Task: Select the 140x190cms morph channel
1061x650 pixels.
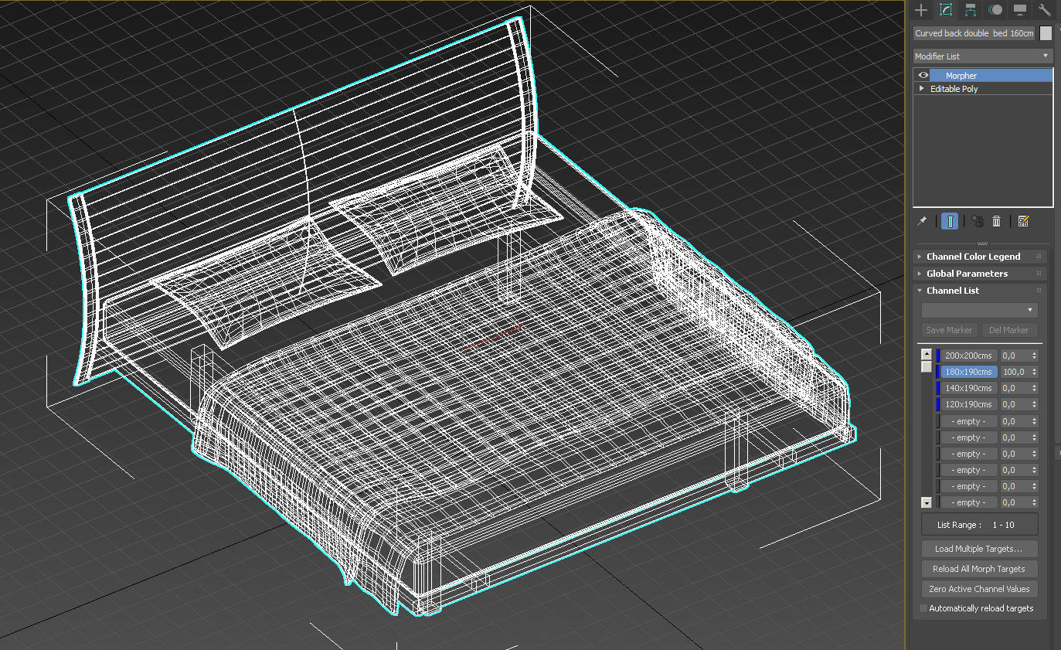Action: coord(968,388)
